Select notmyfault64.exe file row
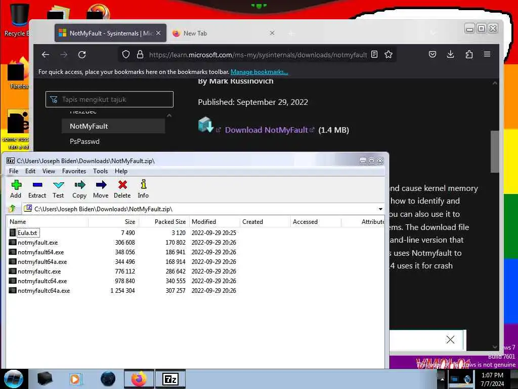This screenshot has height=389, width=518. pyautogui.click(x=195, y=252)
